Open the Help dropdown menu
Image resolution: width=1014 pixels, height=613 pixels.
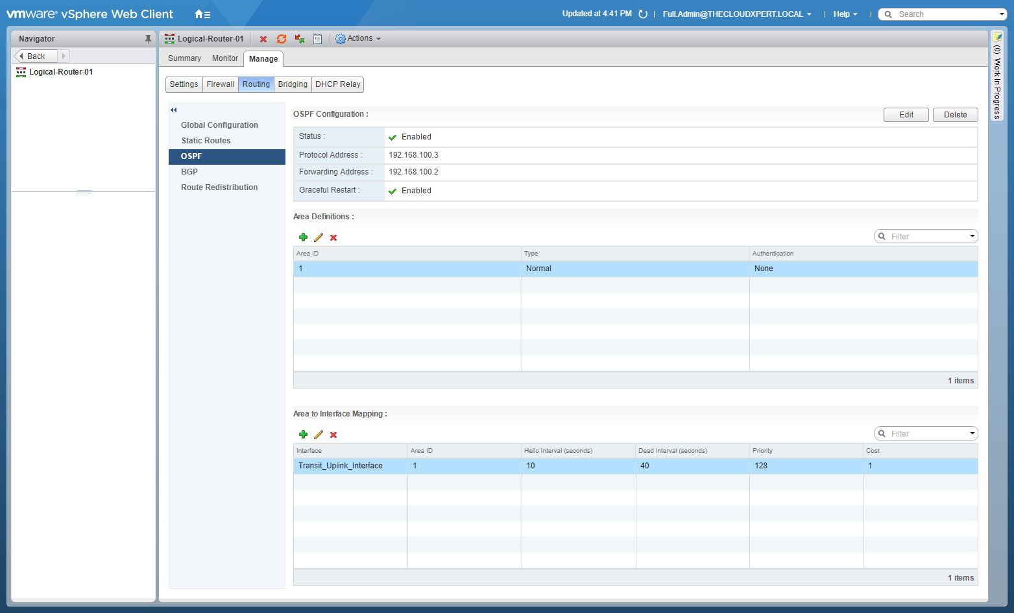pyautogui.click(x=845, y=14)
